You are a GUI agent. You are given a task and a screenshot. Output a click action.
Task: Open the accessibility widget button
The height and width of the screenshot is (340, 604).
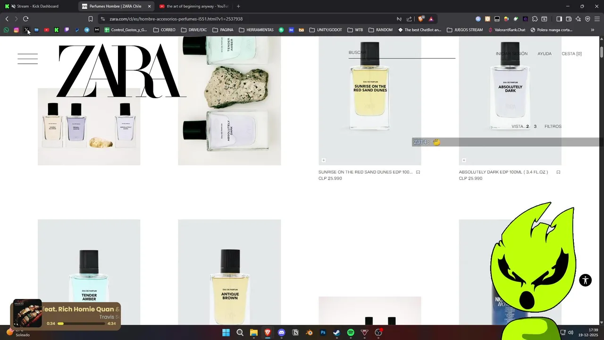(585, 280)
